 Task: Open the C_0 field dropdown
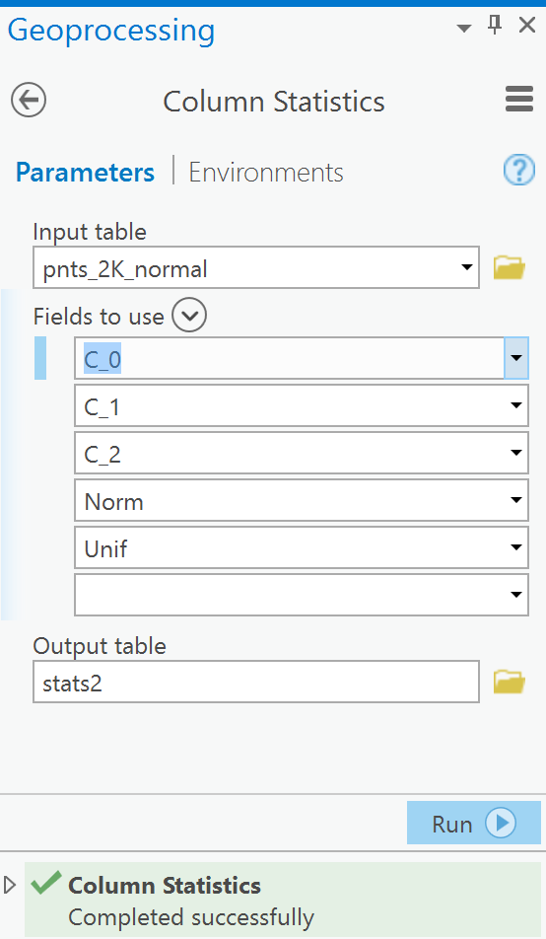[516, 358]
